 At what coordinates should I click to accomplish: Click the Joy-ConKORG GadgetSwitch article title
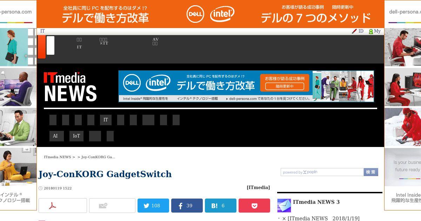(105, 174)
